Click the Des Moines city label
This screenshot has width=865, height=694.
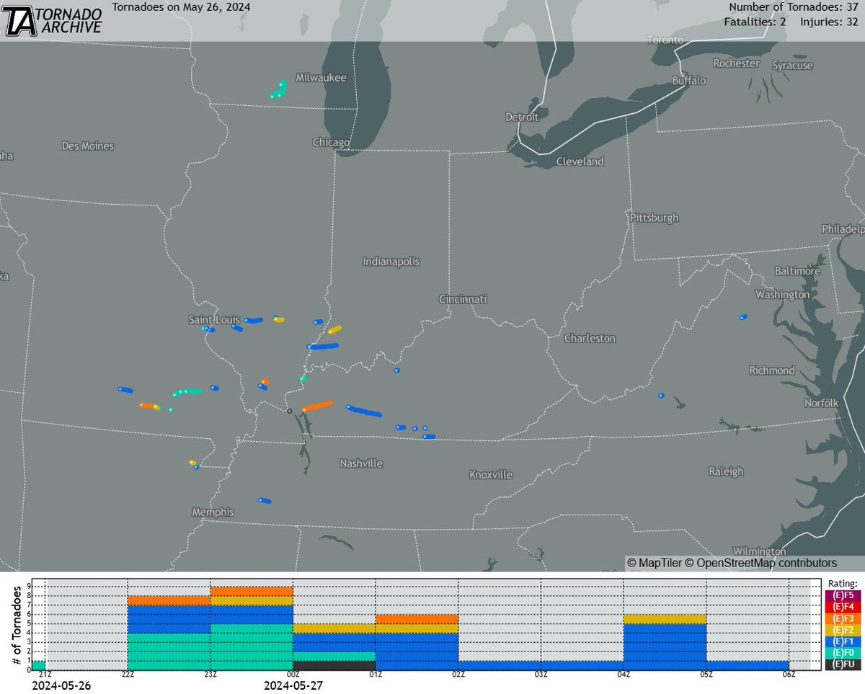[x=88, y=146]
